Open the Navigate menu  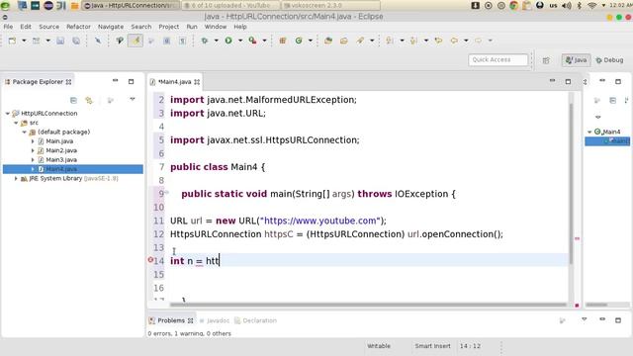pos(111,27)
